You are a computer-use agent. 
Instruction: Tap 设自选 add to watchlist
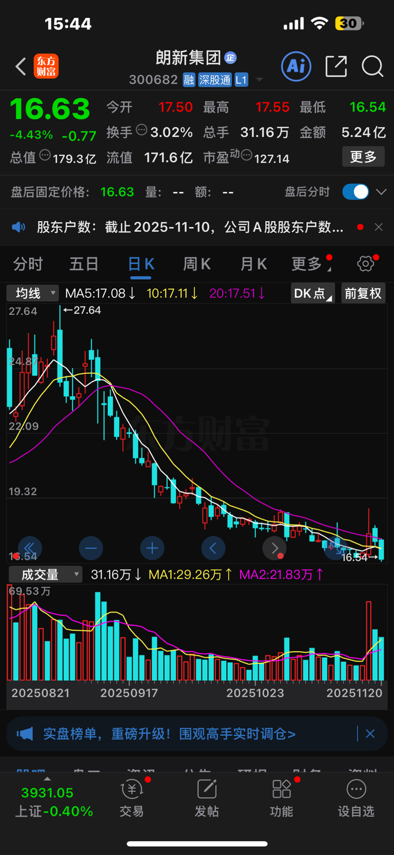click(356, 798)
